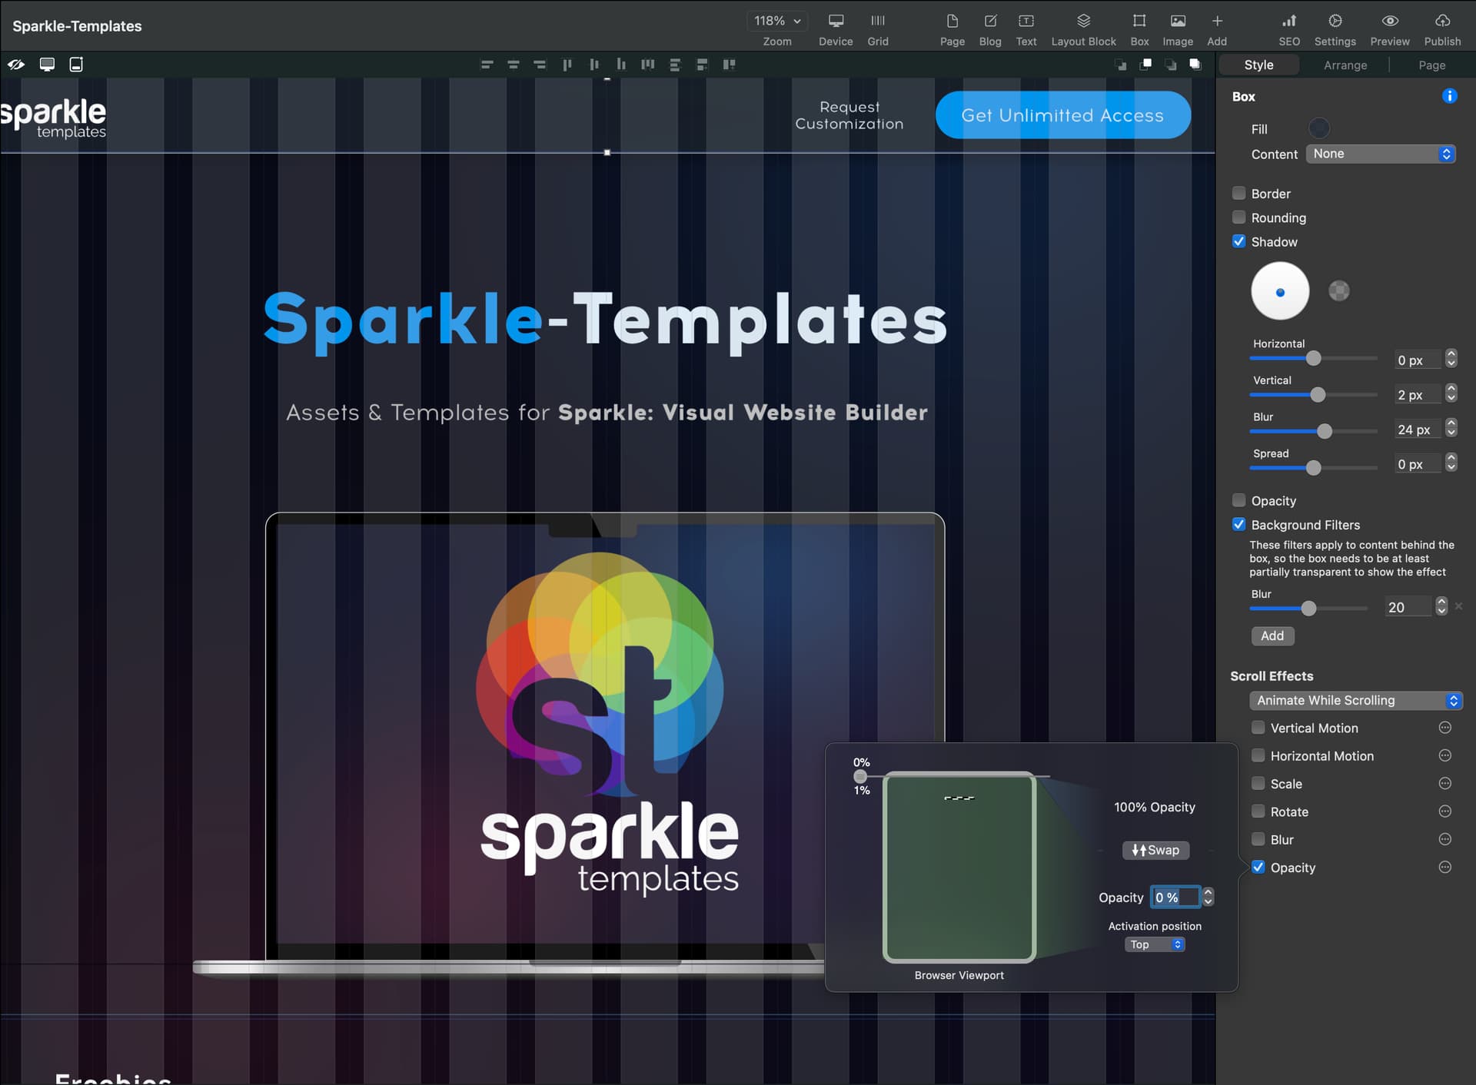
Task: Align selected elements to horizontal centers
Action: click(514, 65)
